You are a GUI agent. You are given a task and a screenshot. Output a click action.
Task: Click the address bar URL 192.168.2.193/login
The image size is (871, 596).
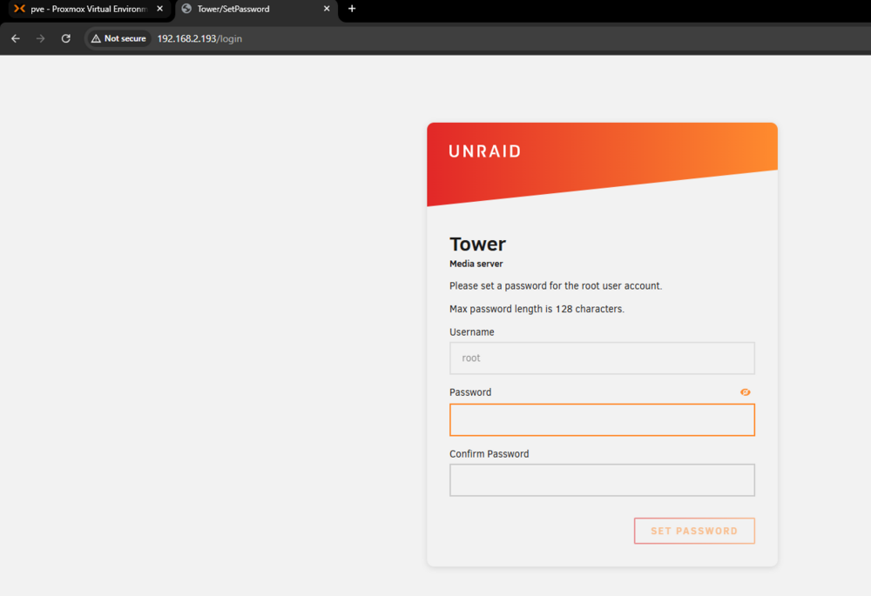(x=199, y=39)
